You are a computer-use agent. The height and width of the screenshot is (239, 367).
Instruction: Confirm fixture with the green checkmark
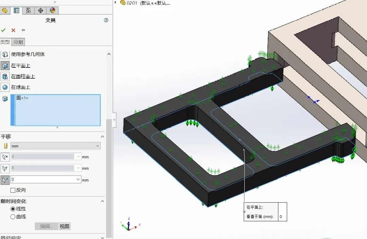coord(3,30)
